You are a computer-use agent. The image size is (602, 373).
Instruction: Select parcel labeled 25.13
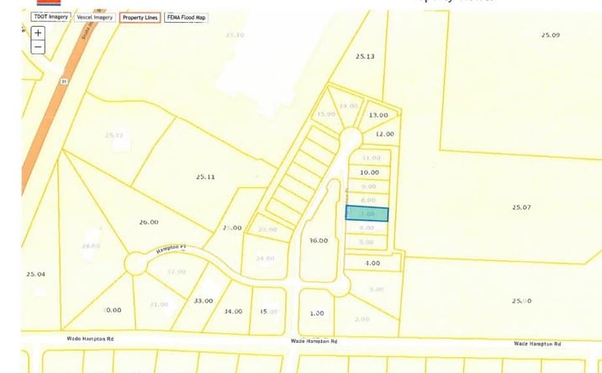pos(365,56)
